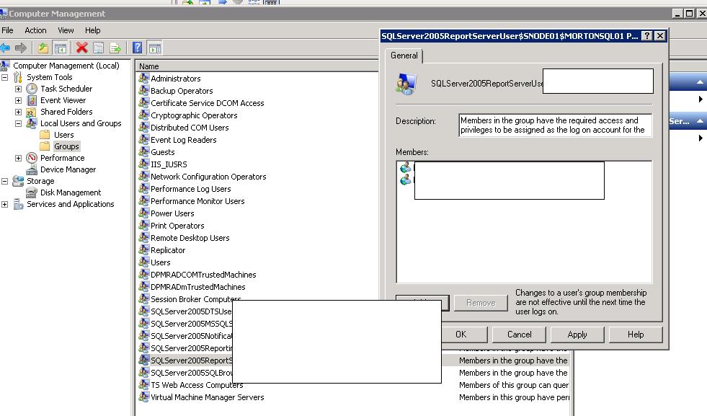Click the Back navigation arrow in the toolbar

7,48
